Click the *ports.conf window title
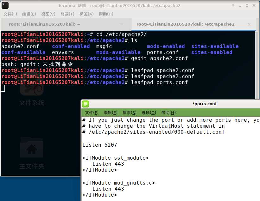 (205, 104)
